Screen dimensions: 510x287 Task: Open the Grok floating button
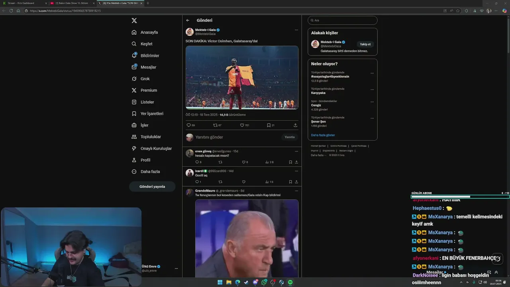tap(497, 259)
